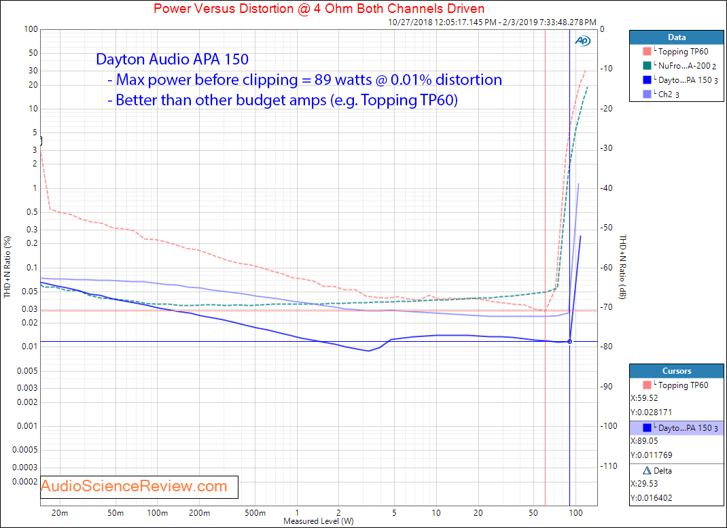Image resolution: width=727 pixels, height=528 pixels.
Task: Select the red cursor point on Topping curve
Action: point(545,311)
